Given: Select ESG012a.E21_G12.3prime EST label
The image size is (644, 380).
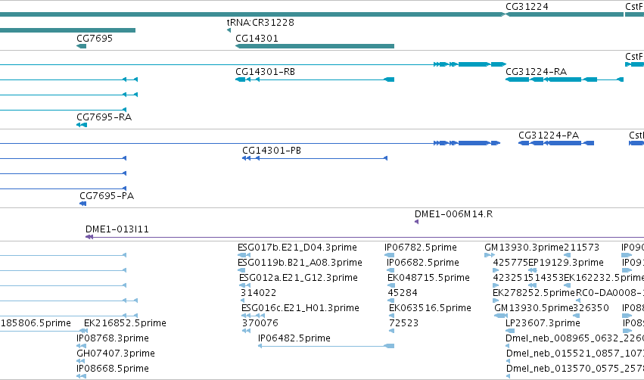Looking at the screenshot, I should tap(299, 278).
